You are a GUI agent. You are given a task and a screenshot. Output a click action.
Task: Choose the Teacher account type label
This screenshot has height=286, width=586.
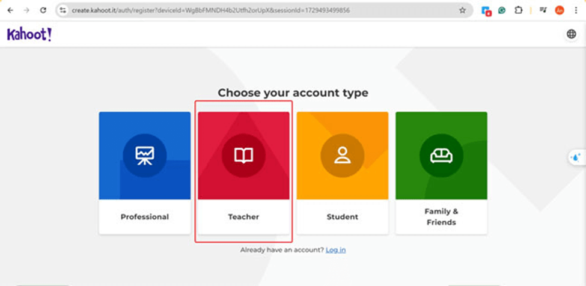click(x=243, y=217)
